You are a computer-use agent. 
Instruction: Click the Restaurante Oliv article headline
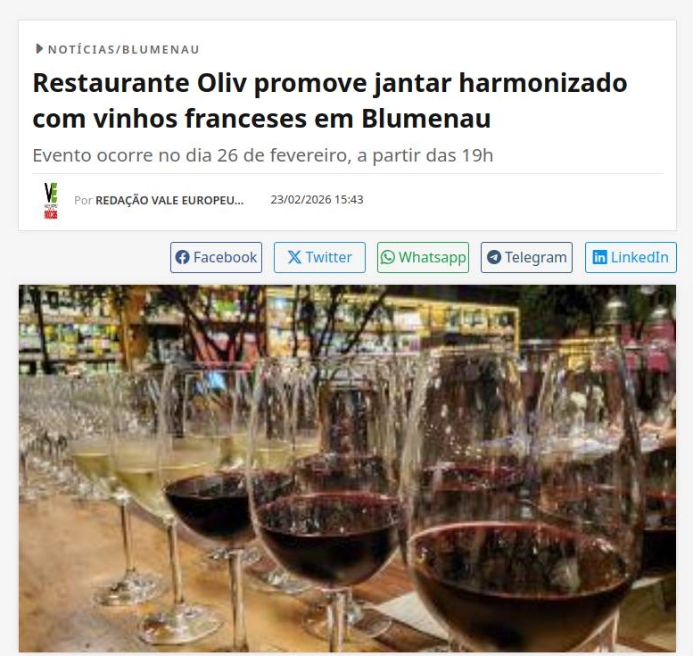[330, 101]
